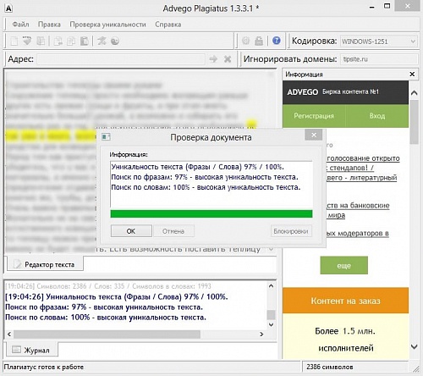
Task: Click the Символов: 2386 log line
Action: (x=108, y=286)
